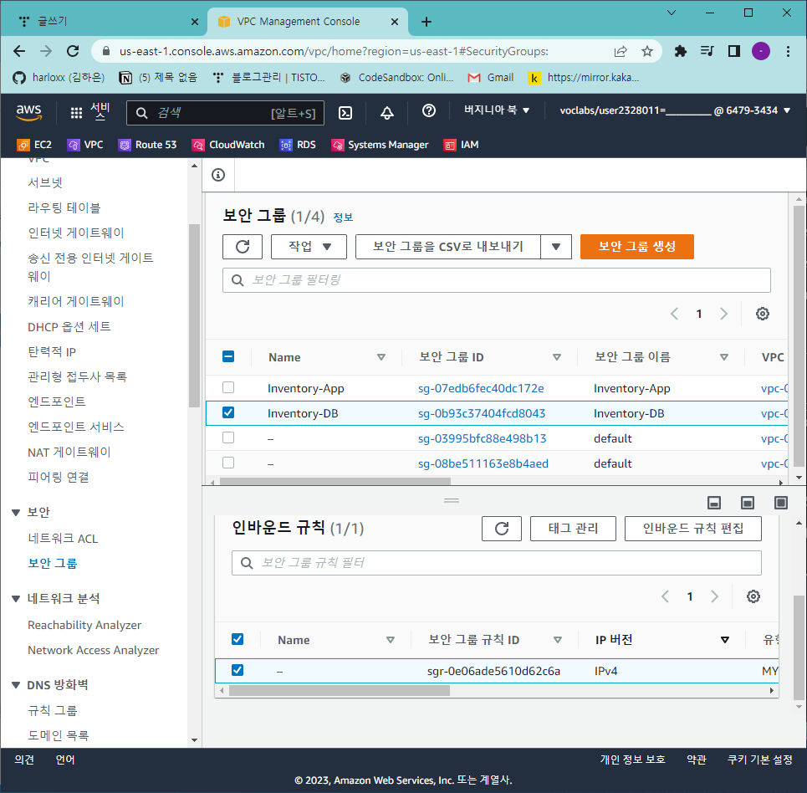Open the voclabs account menu
Image resolution: width=807 pixels, height=793 pixels.
[675, 110]
